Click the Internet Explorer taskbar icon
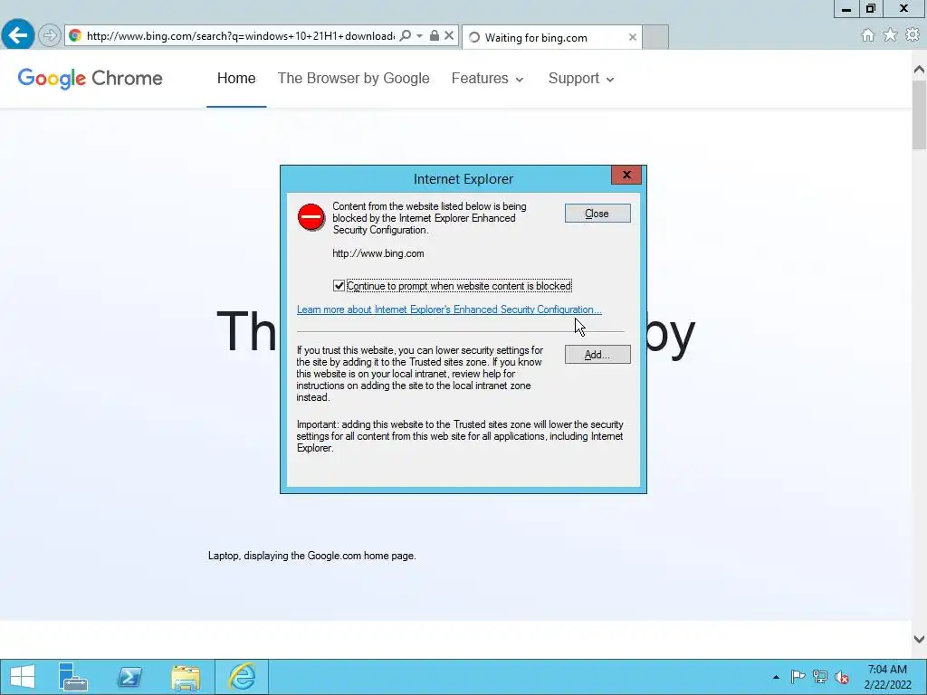927x695 pixels. (x=242, y=677)
